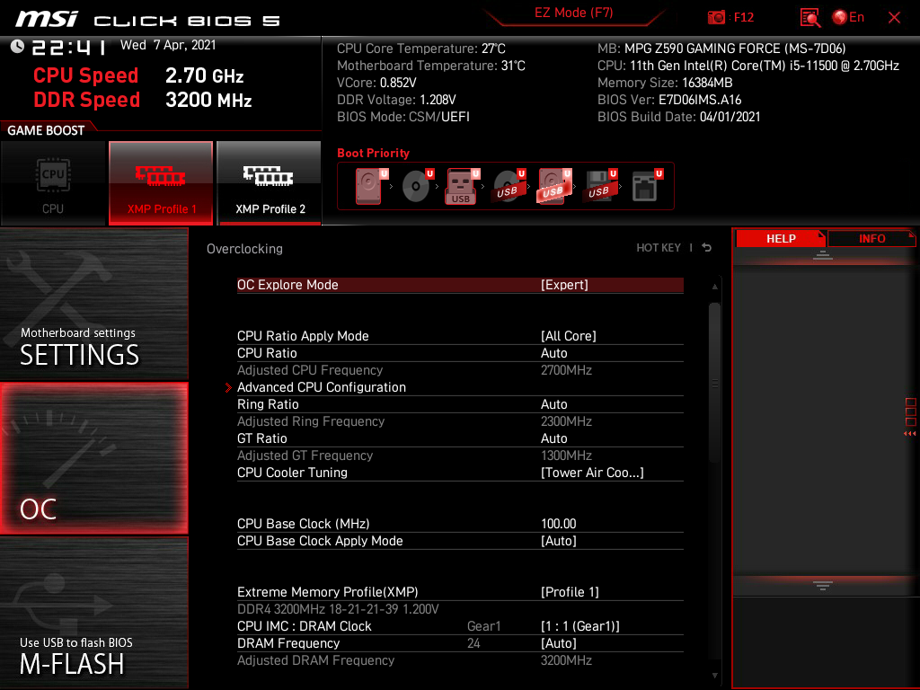Click the Boot Priority label
Image resolution: width=920 pixels, height=690 pixels.
point(373,153)
